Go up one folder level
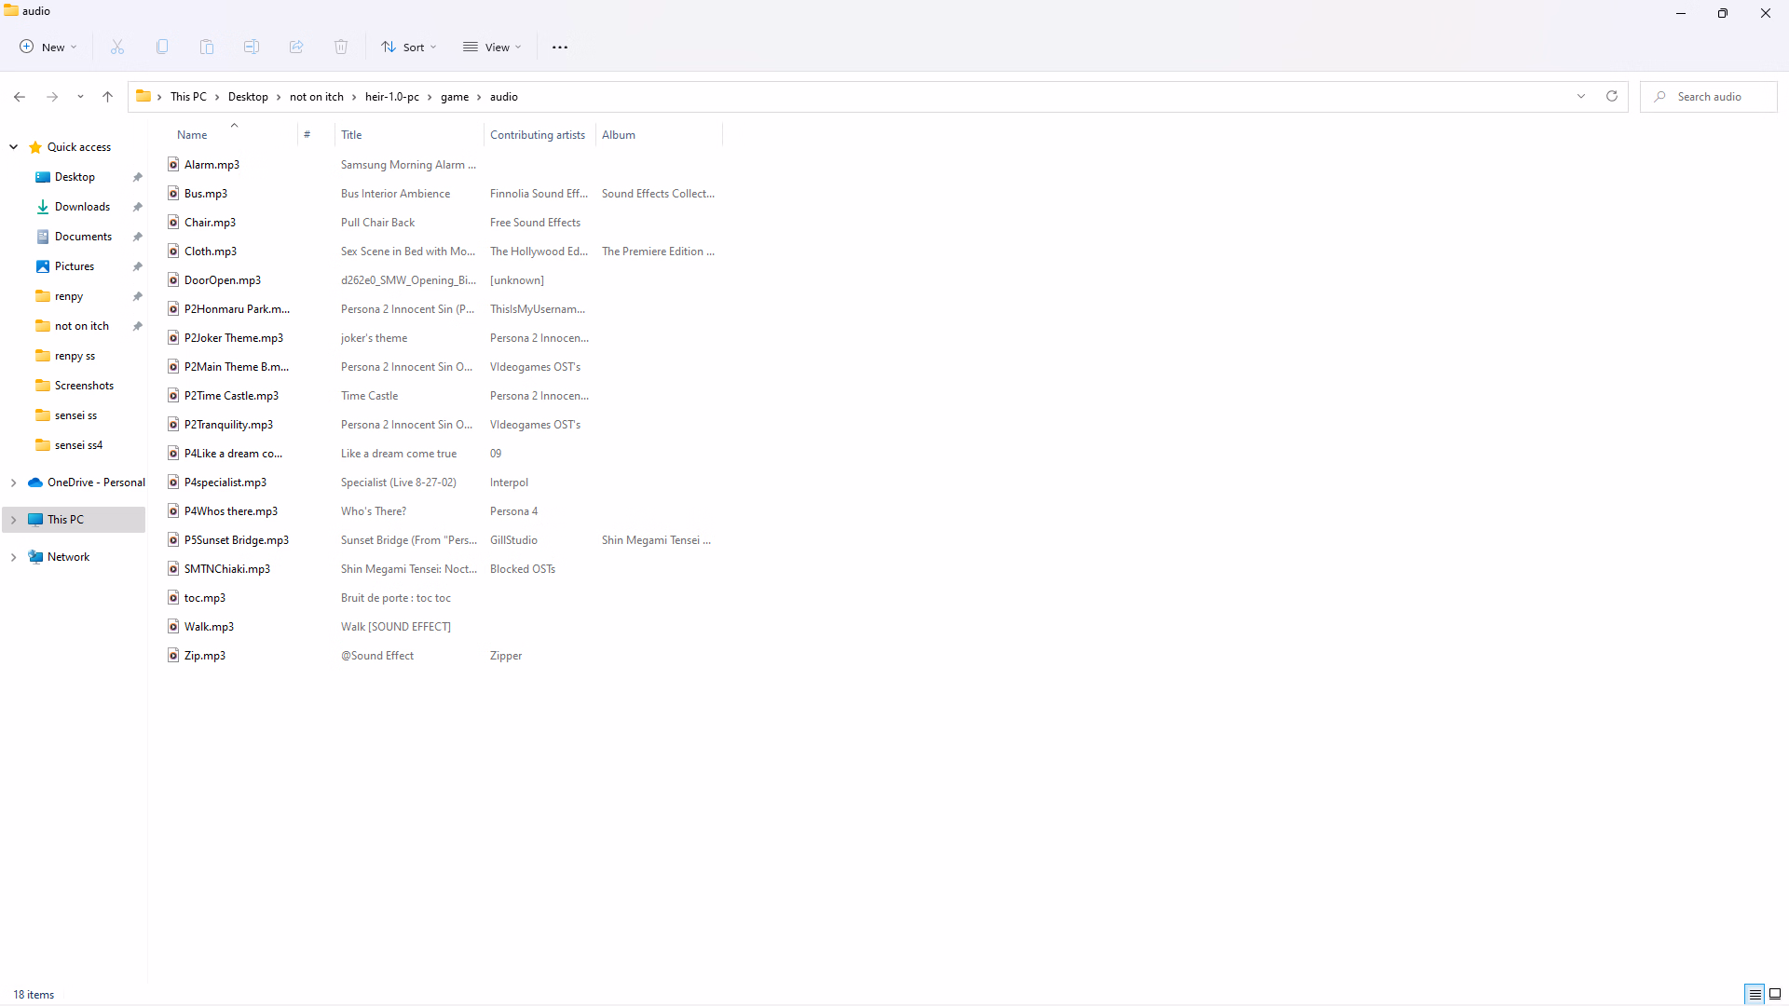The image size is (1789, 1006). pyautogui.click(x=108, y=97)
